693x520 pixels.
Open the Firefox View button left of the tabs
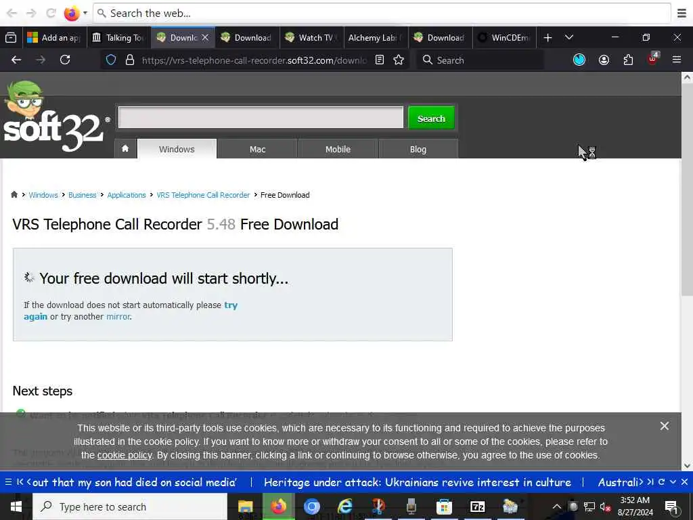(x=11, y=38)
